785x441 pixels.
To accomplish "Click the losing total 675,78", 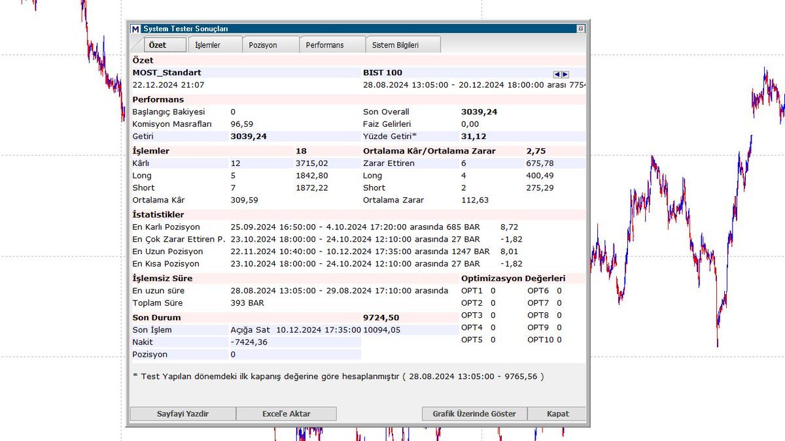I will tap(540, 163).
